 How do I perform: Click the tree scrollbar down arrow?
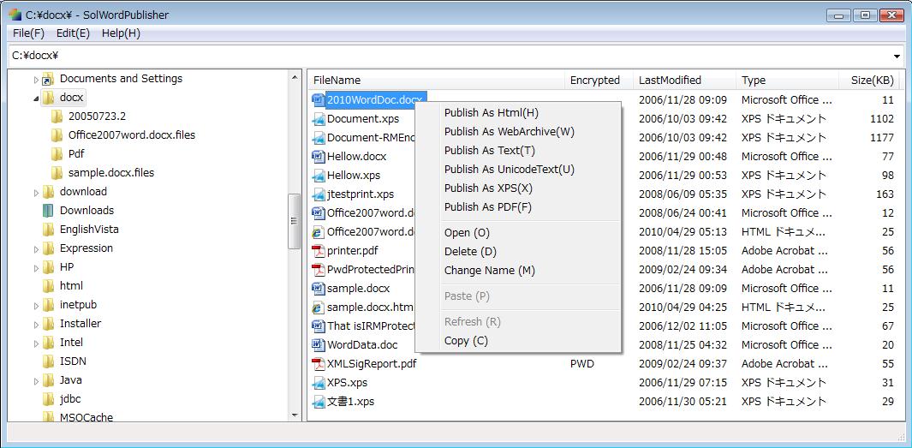tap(294, 415)
